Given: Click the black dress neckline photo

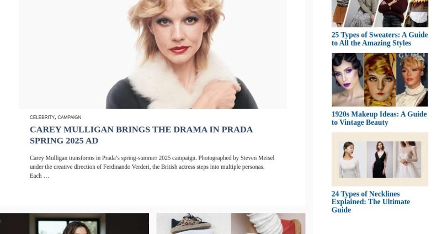Looking at the screenshot, I should (x=380, y=159).
